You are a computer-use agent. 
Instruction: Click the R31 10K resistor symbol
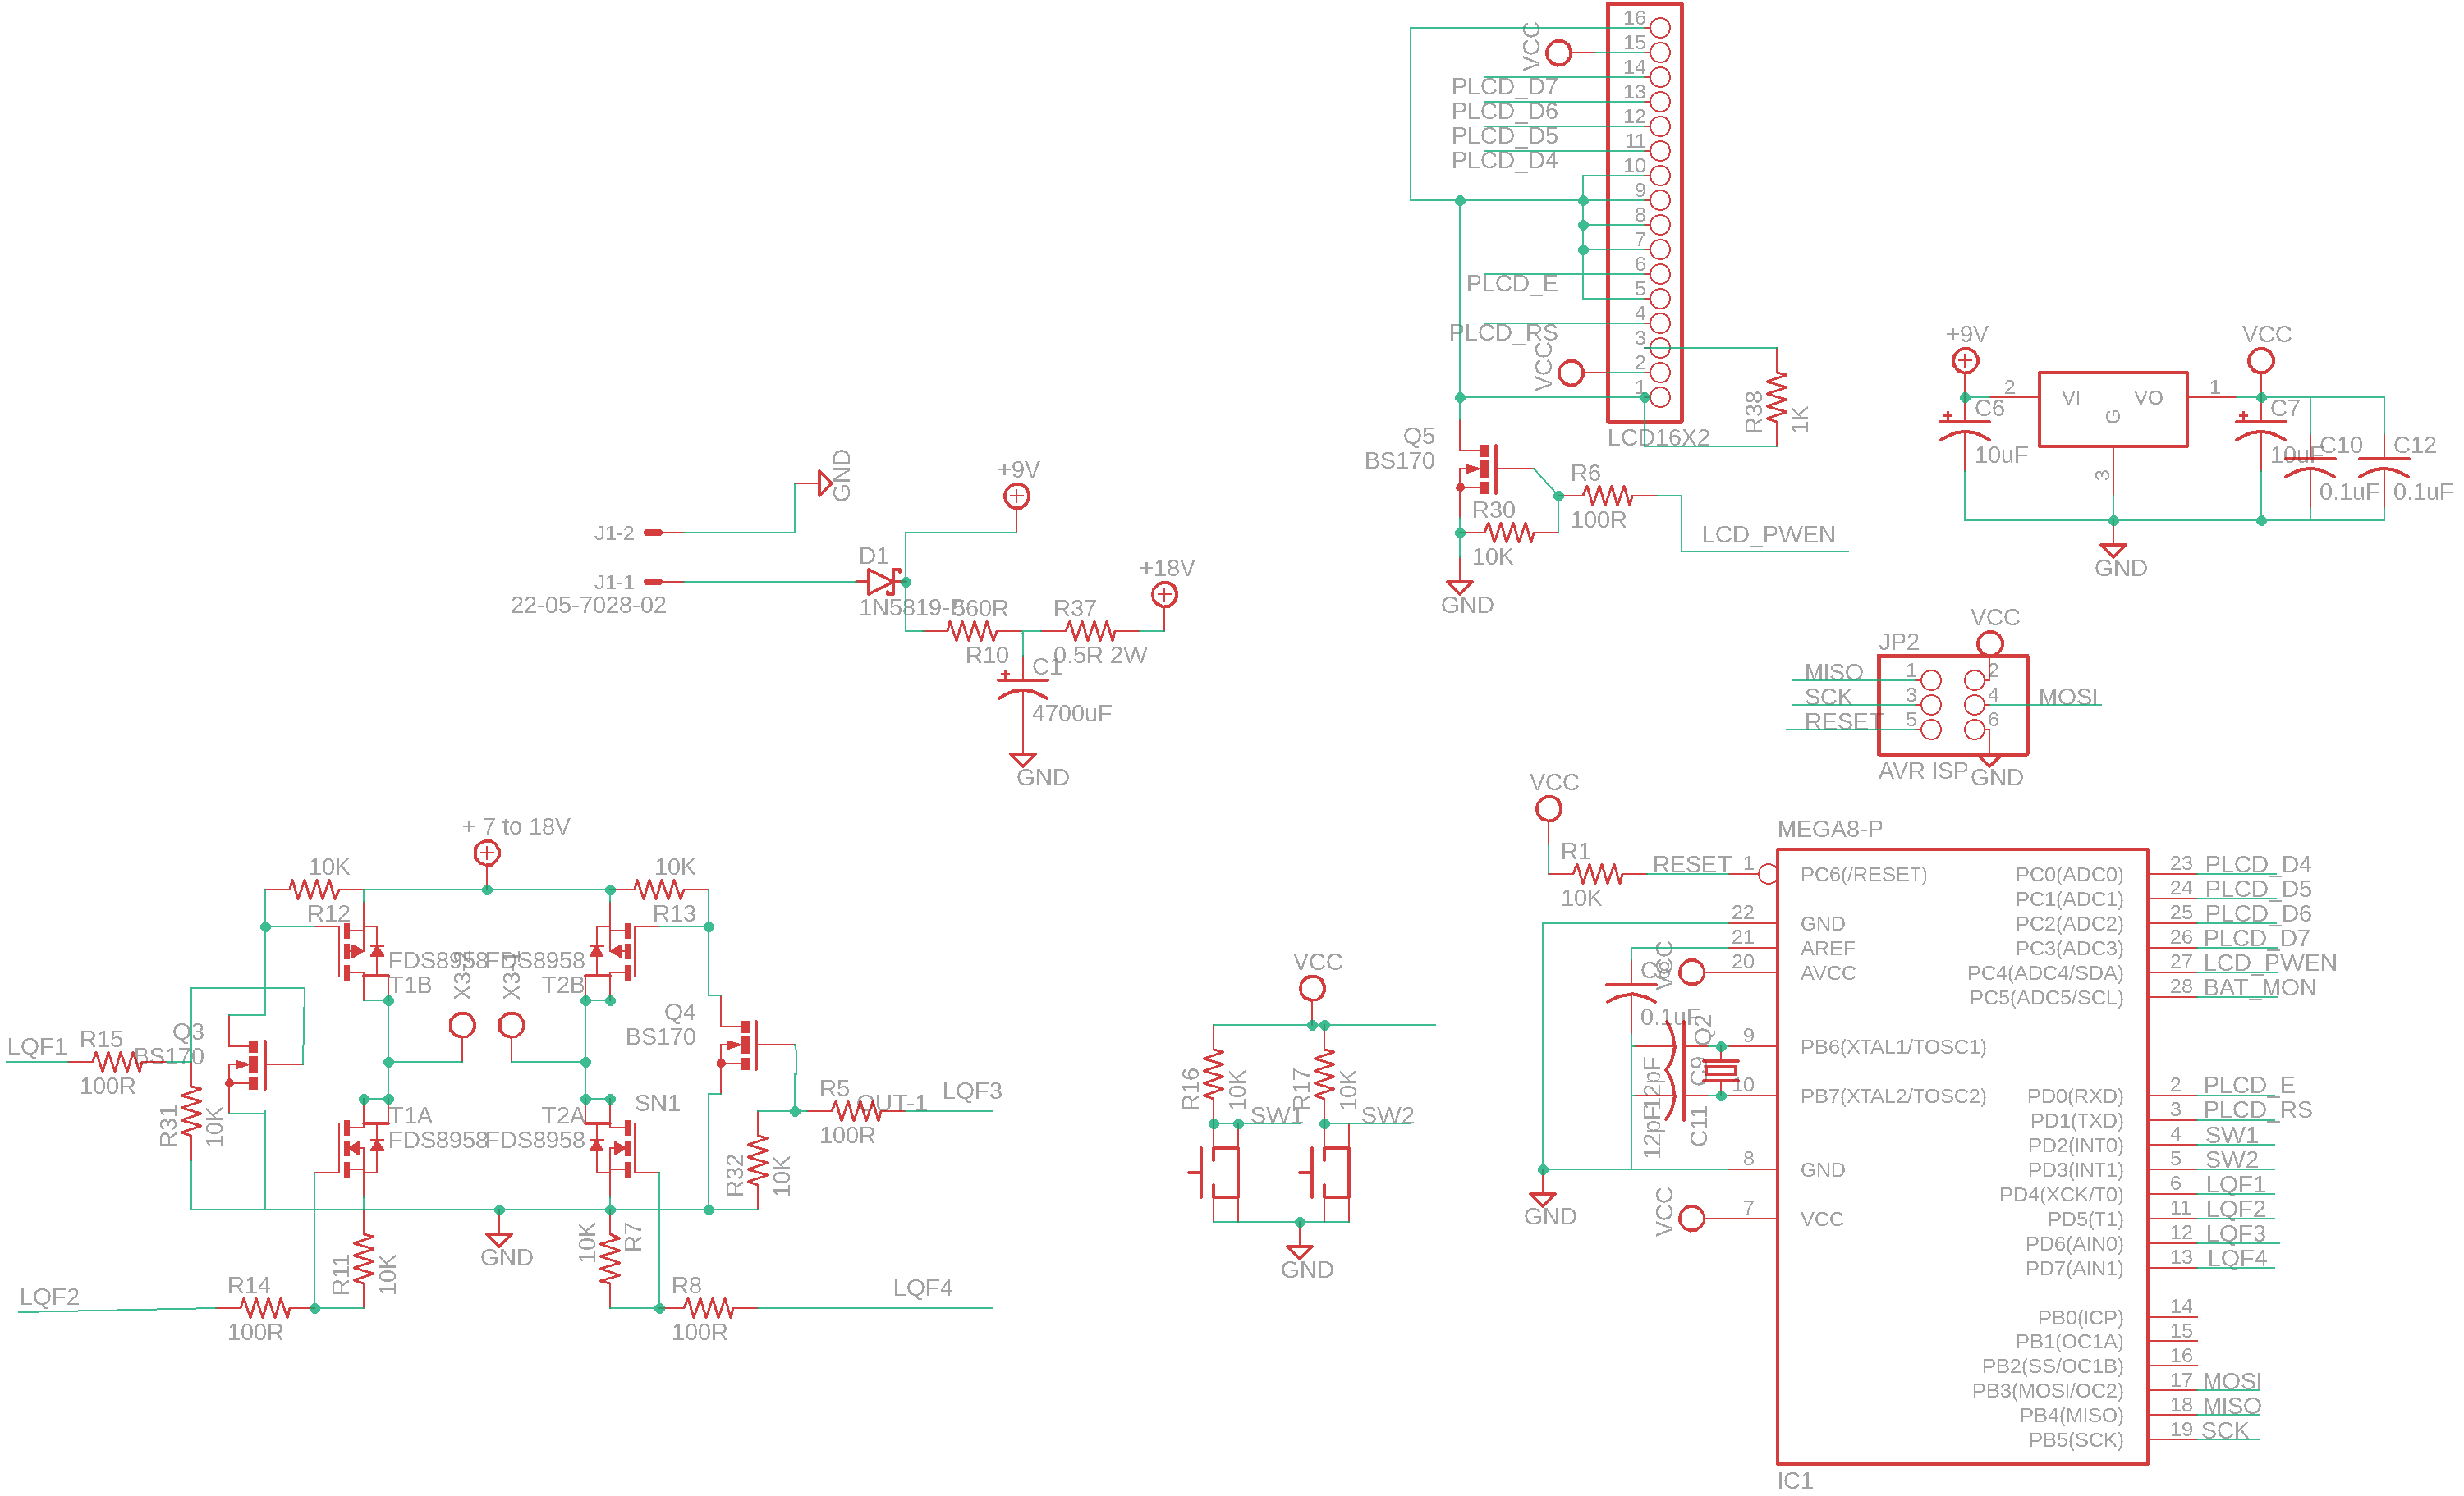pyautogui.click(x=191, y=1111)
